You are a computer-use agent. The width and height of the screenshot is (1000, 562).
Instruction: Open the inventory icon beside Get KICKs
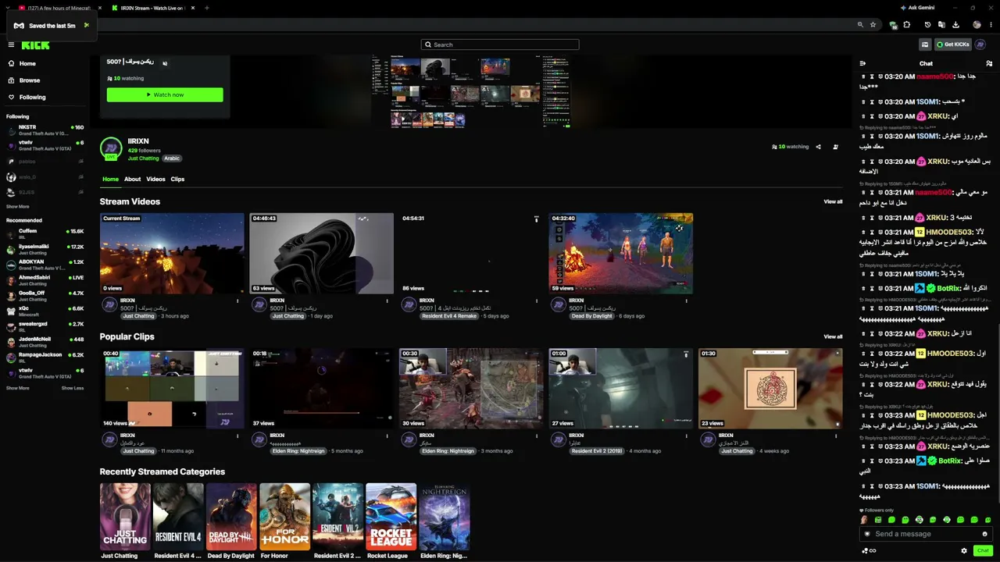pyautogui.click(x=925, y=44)
